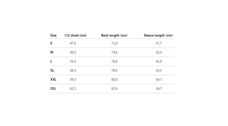This screenshot has height=126, width=228.
Task: Click sleeve length value 51,7
Action: click(x=159, y=43)
